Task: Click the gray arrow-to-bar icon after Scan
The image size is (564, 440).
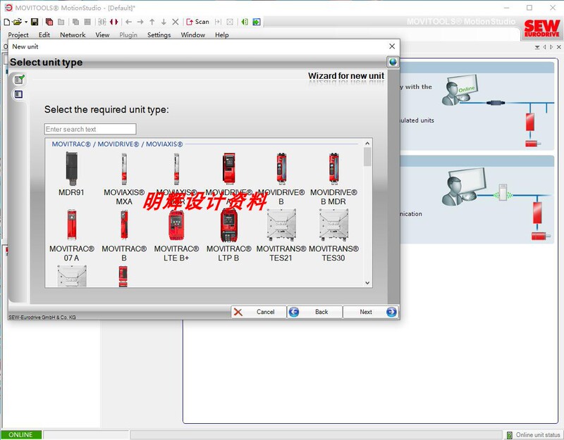Action: click(218, 22)
